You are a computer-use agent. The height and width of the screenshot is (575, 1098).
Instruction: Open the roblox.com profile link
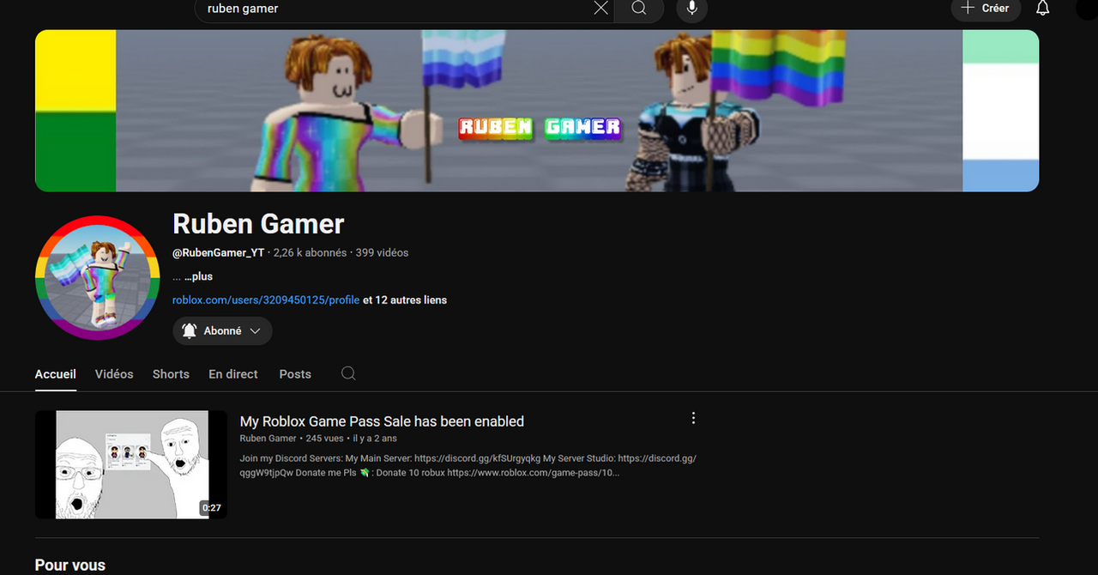(266, 300)
